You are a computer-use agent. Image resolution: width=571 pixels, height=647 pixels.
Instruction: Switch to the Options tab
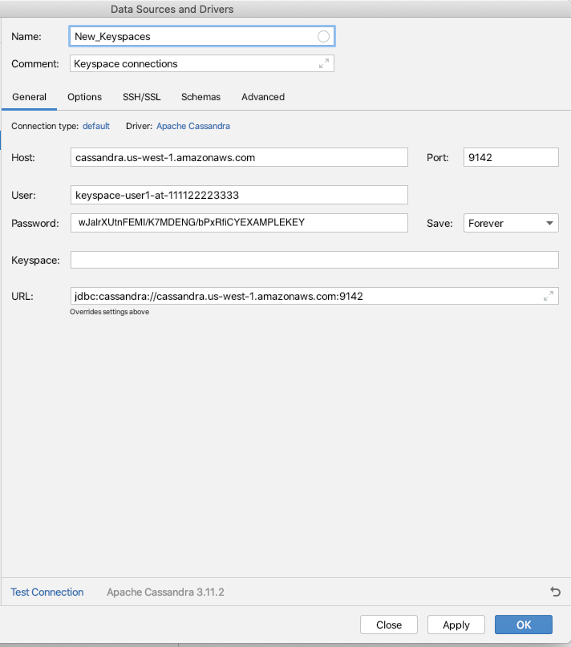coord(85,97)
